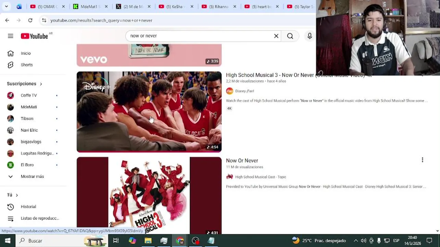
Task: Show hidden system tray icons
Action: [x=356, y=240]
